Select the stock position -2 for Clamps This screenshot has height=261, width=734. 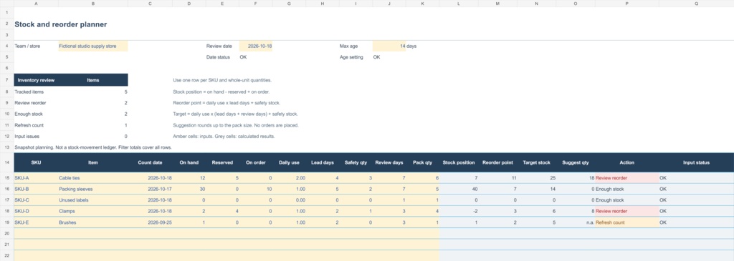click(x=459, y=211)
